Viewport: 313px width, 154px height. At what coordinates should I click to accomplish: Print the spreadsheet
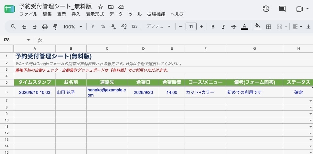point(45,27)
